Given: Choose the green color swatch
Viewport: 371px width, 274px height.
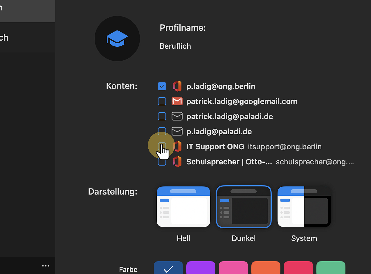Looking at the screenshot, I should pyautogui.click(x=331, y=268).
